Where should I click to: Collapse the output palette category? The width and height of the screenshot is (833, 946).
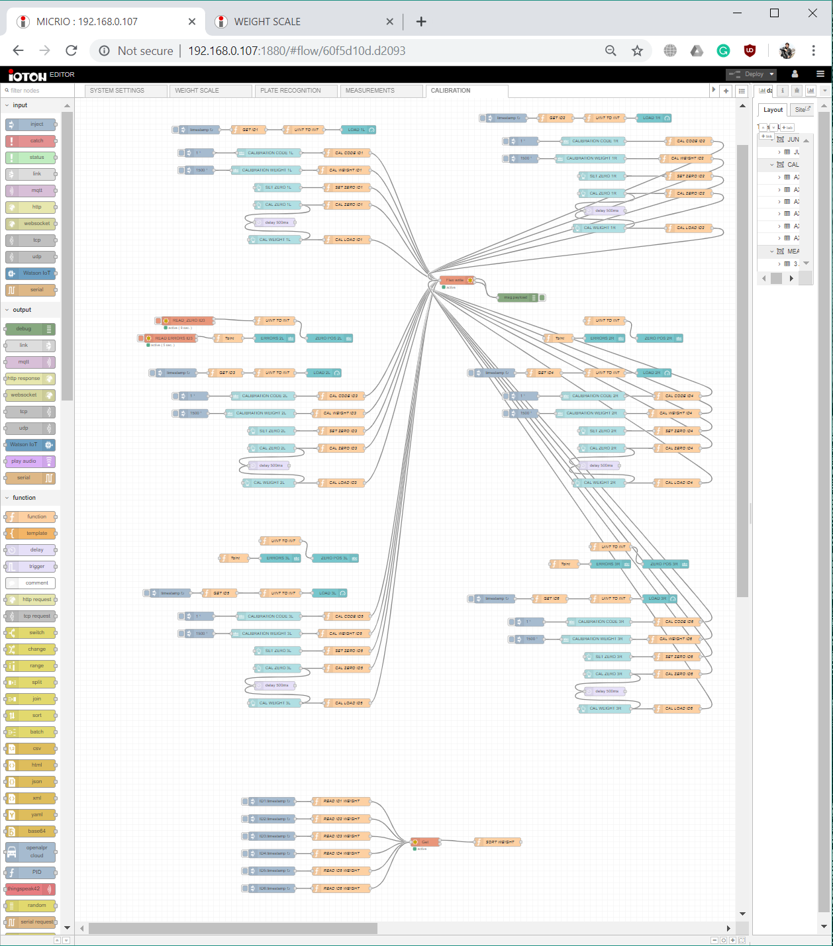[x=7, y=310]
